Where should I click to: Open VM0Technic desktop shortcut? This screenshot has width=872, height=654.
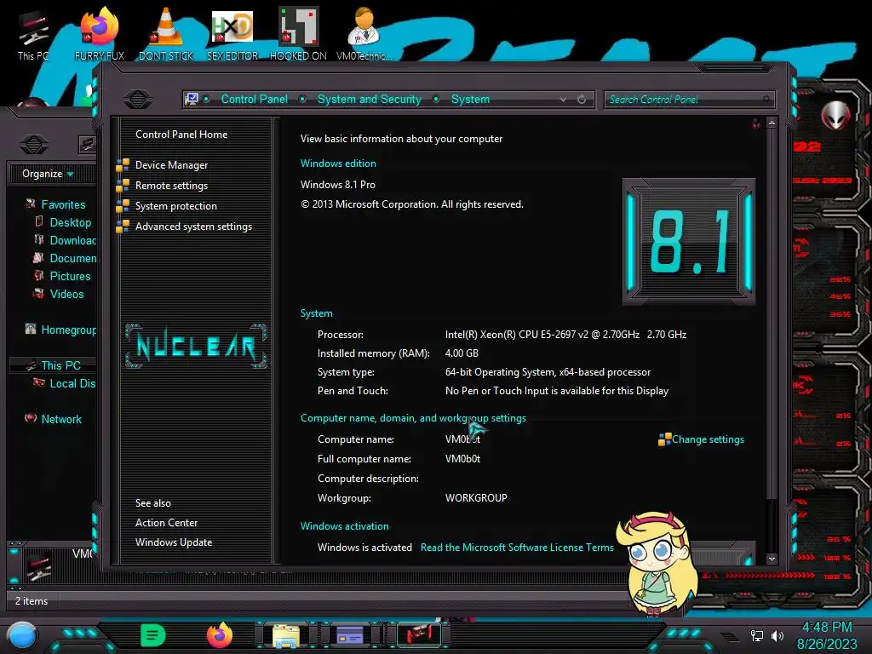[364, 34]
